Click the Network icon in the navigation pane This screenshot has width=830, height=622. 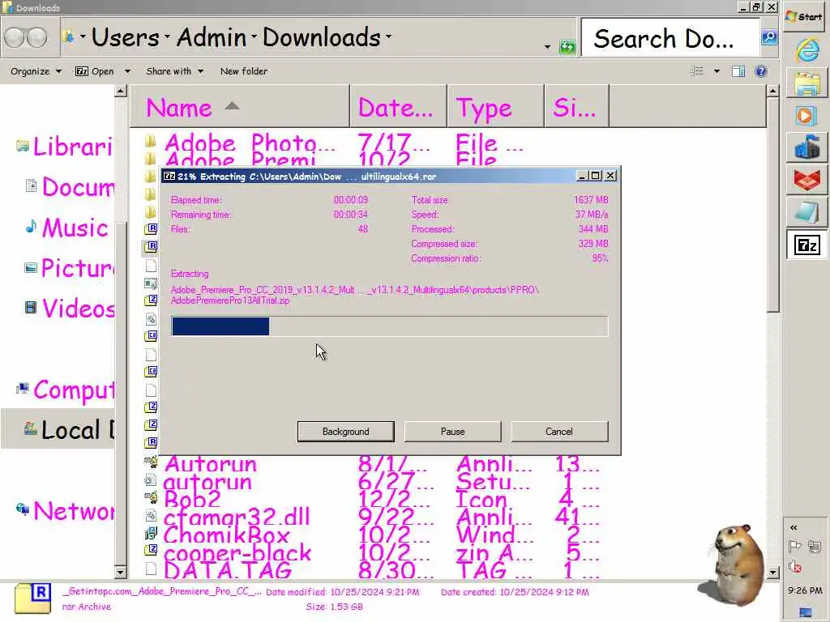tap(23, 509)
